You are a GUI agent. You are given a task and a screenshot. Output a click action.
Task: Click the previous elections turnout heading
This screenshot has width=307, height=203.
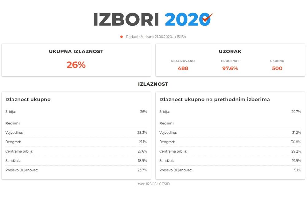pos(215,100)
